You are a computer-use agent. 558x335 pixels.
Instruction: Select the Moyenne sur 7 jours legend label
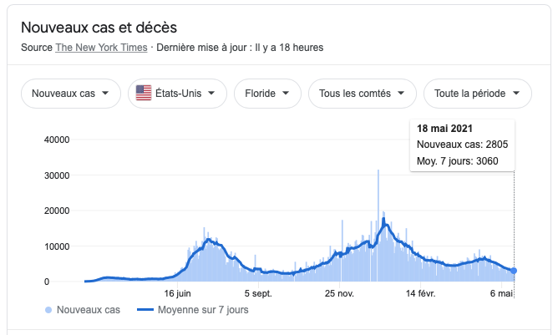pos(203,310)
